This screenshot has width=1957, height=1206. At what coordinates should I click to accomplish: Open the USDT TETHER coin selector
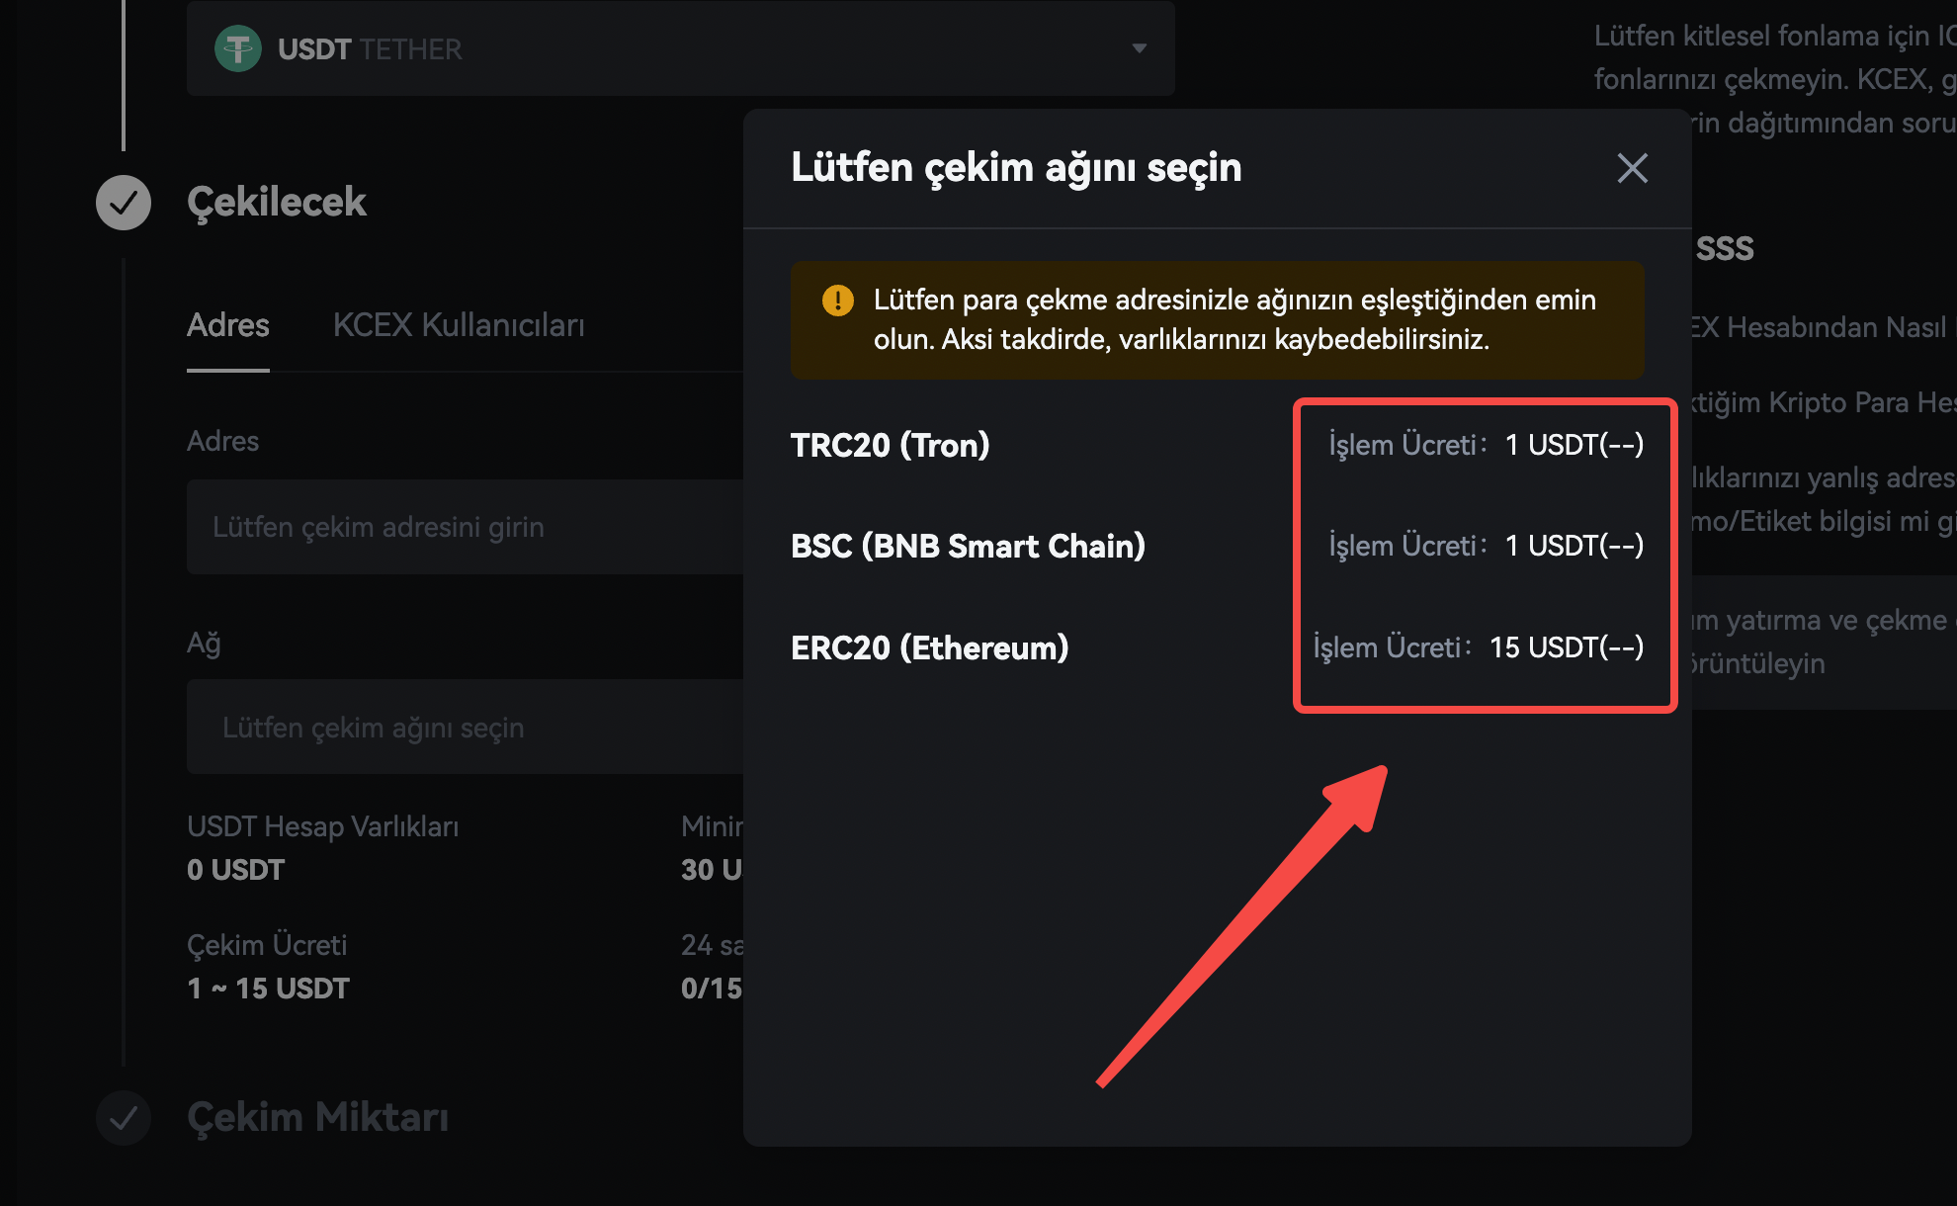click(680, 48)
